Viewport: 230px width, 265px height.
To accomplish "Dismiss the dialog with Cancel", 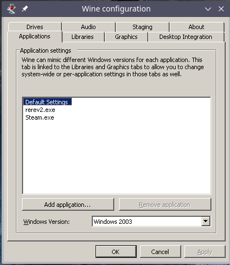I will click(160, 252).
